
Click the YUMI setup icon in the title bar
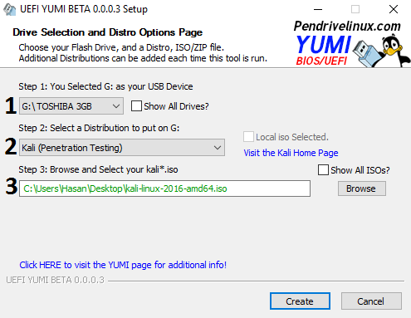coord(9,9)
